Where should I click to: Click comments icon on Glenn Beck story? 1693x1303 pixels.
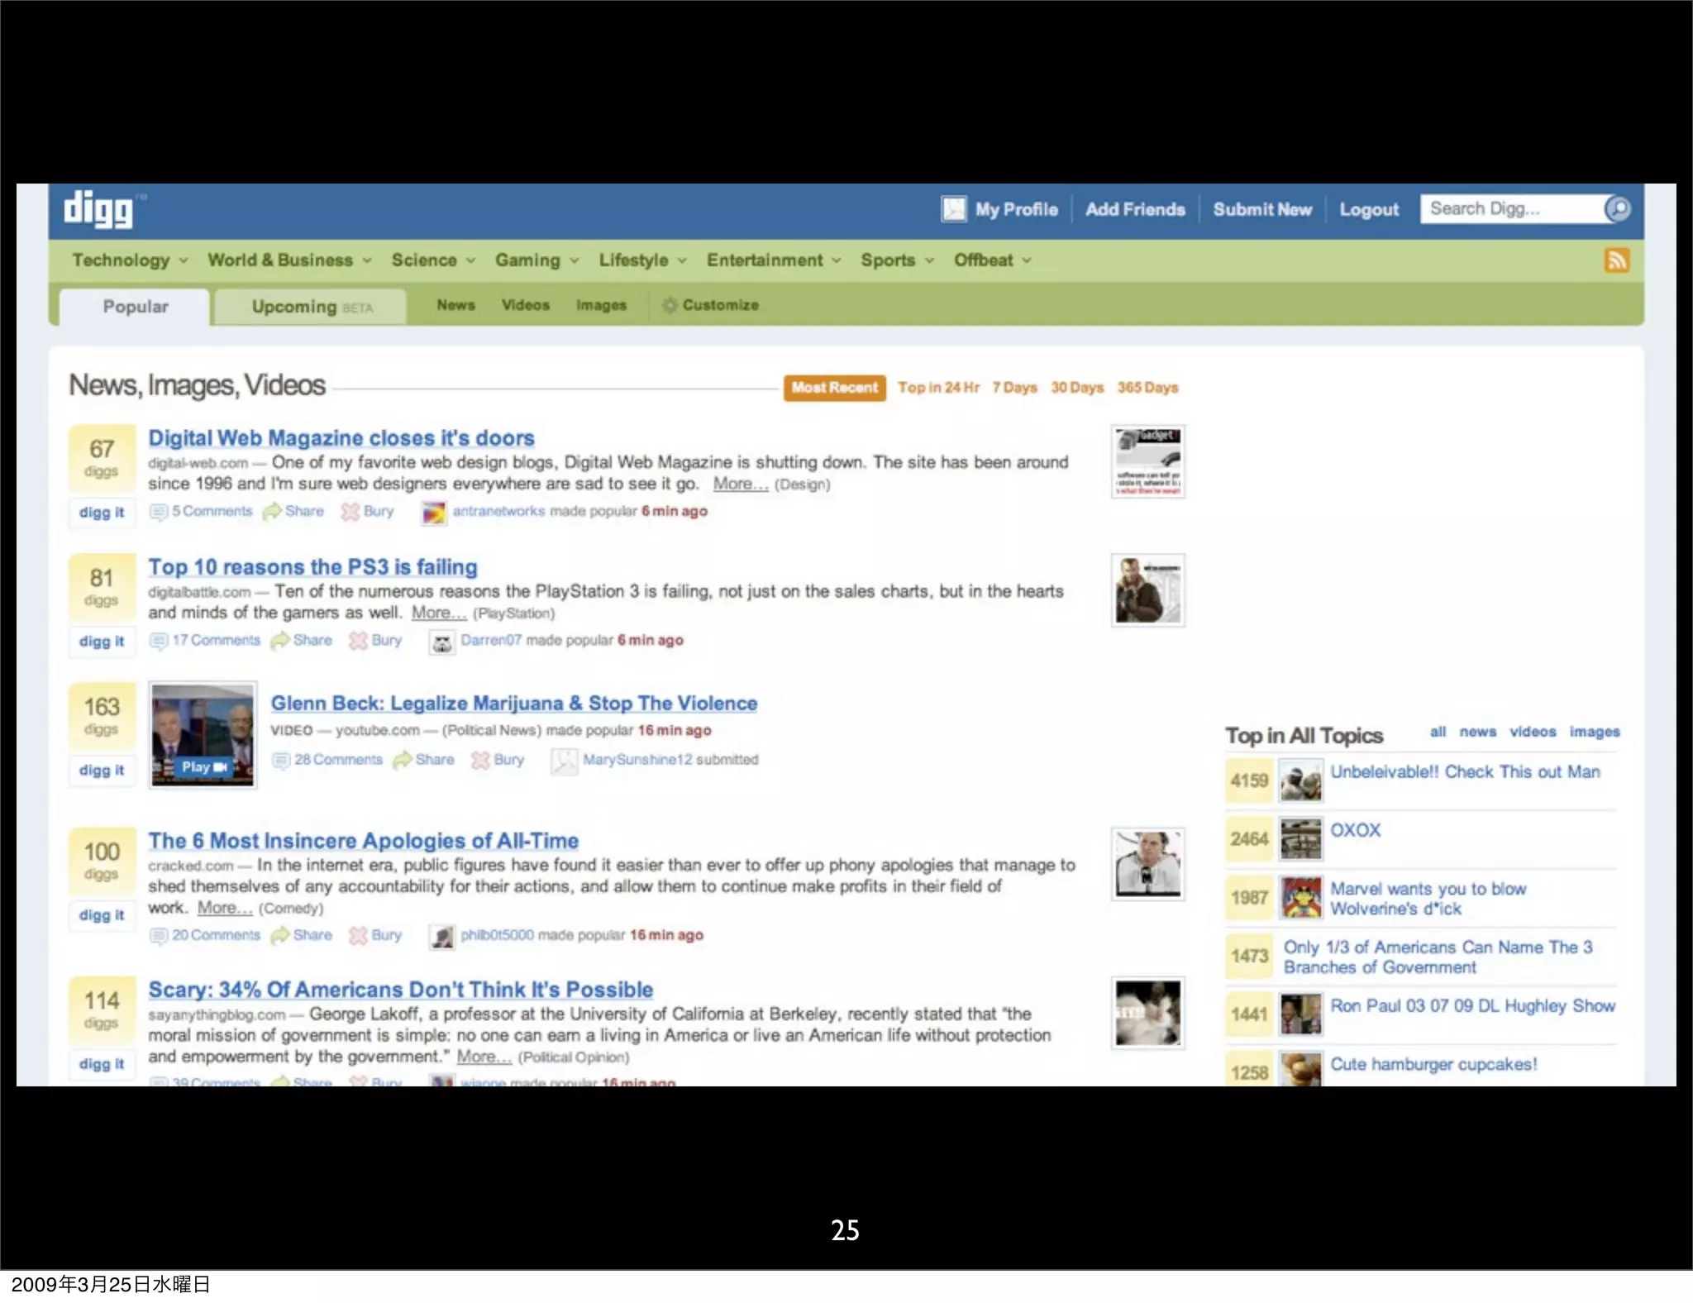281,760
